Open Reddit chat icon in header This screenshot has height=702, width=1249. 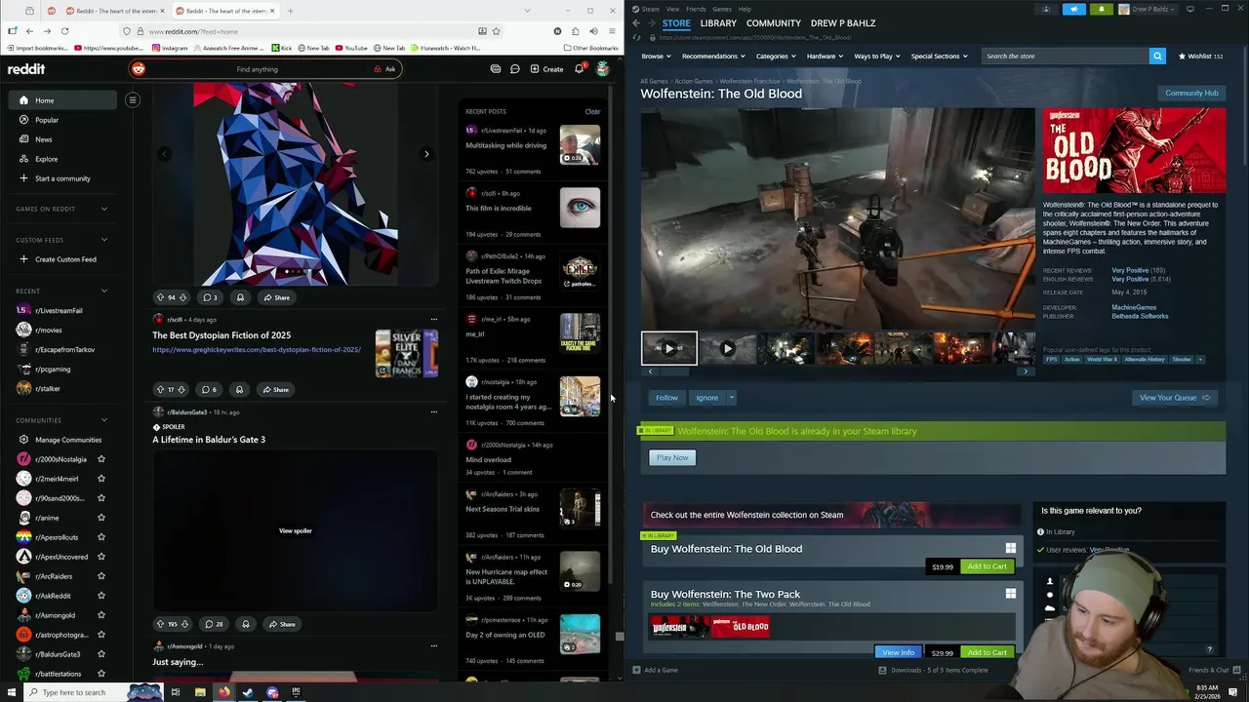coord(514,69)
